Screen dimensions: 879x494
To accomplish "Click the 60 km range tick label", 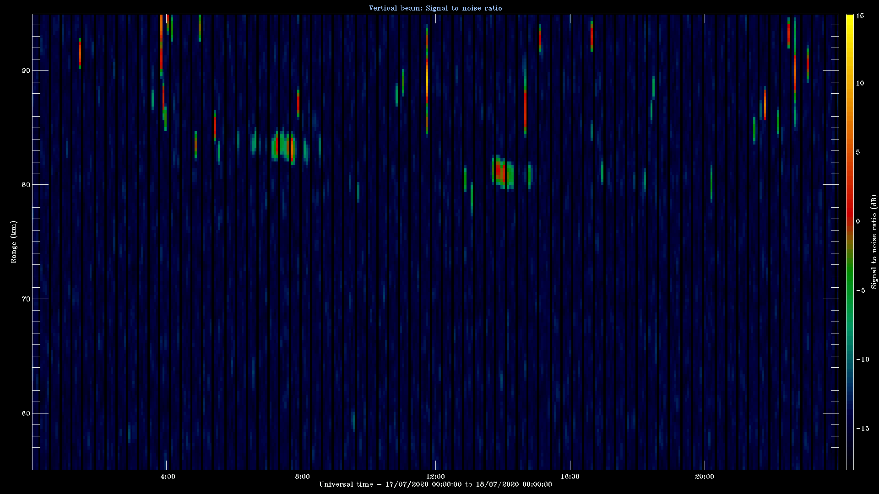I will tap(26, 413).
